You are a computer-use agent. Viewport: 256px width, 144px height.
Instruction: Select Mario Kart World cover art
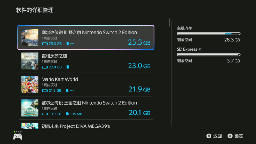pyautogui.click(x=30, y=85)
